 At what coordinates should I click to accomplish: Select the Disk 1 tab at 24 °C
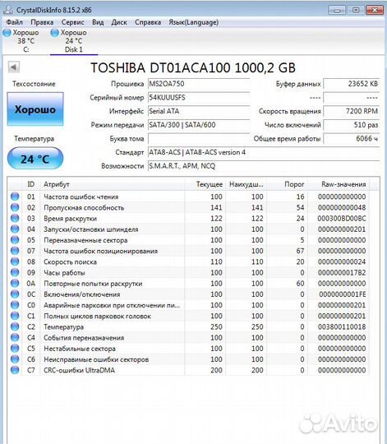click(x=74, y=41)
